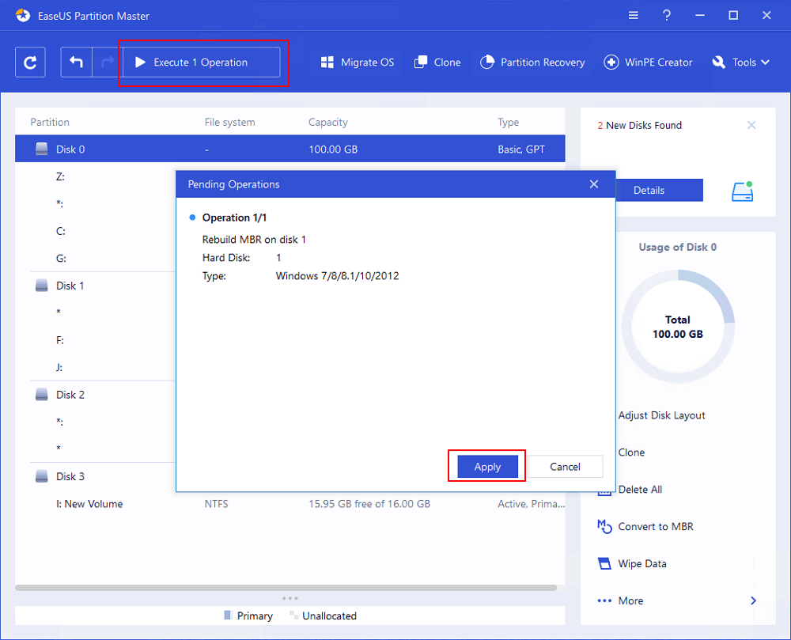Click the More dots icon
Screen dimensions: 791x640
tap(604, 600)
